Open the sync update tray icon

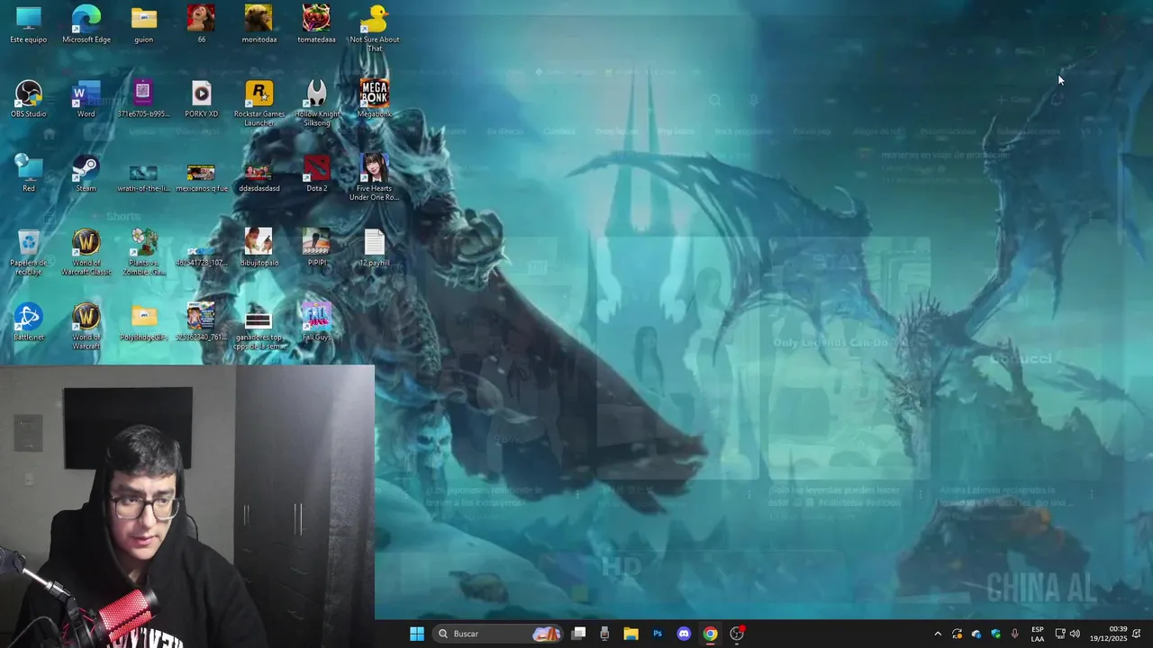(957, 634)
